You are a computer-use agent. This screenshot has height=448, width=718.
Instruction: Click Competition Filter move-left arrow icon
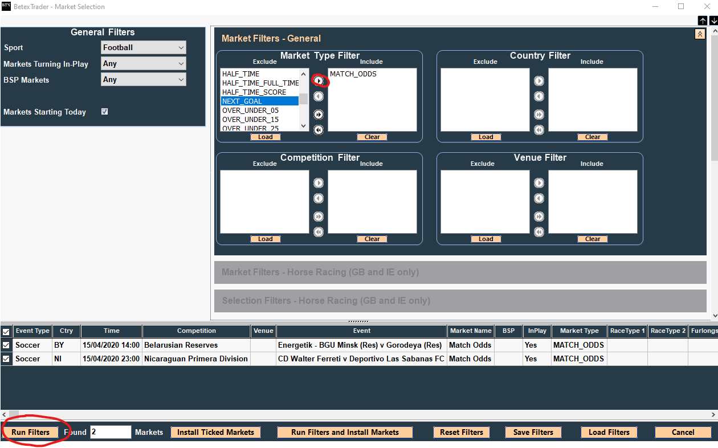319,198
